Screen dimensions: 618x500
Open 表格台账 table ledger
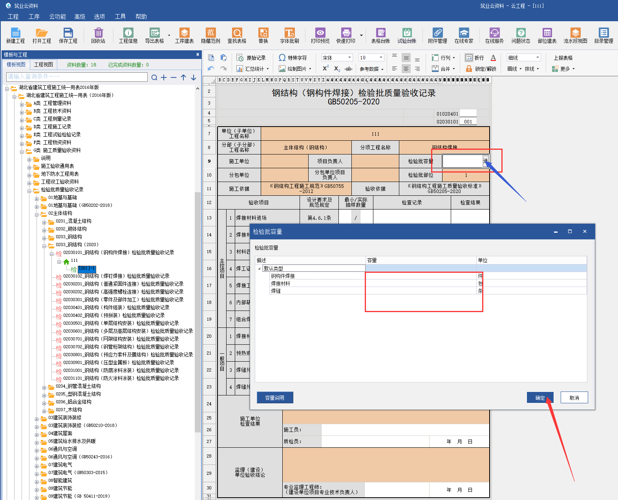380,35
